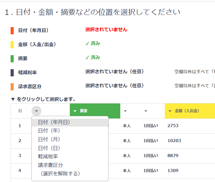Click 1回払い in row 1
Screen dimensions: 215x182
[151, 126]
